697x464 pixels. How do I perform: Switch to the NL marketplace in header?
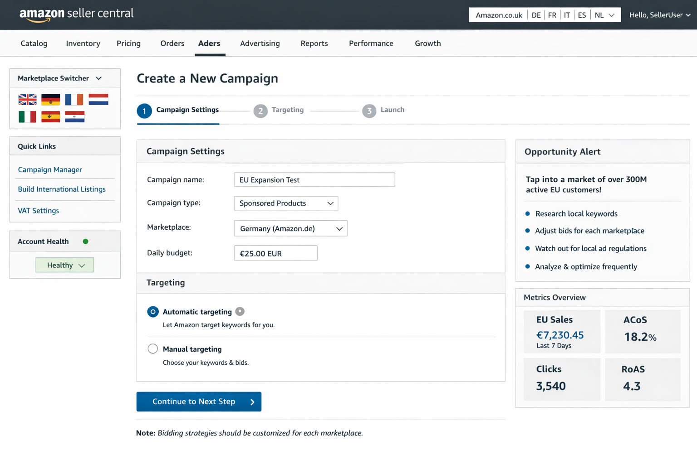tap(599, 15)
